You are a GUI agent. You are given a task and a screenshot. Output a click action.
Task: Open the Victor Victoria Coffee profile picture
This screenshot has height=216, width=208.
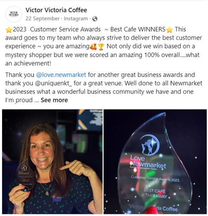pos(14,14)
